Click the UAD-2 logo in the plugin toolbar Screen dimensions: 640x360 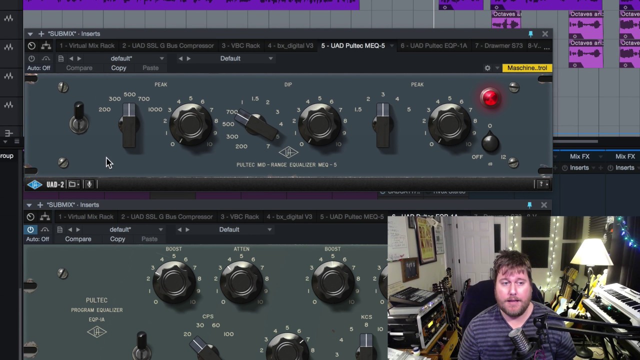(x=34, y=184)
